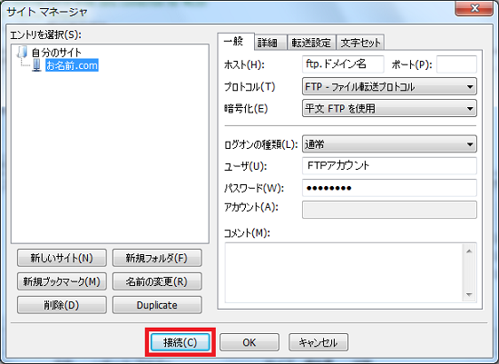Open the ログオンの種類 dropdown
This screenshot has width=499, height=364.
click(x=389, y=144)
